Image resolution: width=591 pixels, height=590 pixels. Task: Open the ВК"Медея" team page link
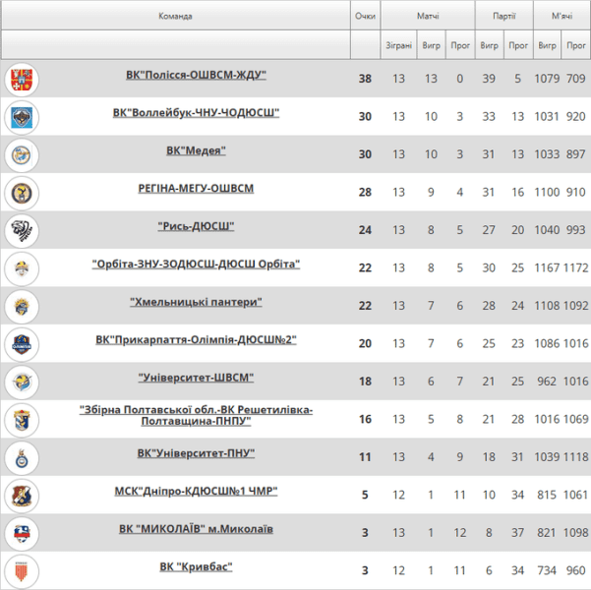[x=197, y=151]
